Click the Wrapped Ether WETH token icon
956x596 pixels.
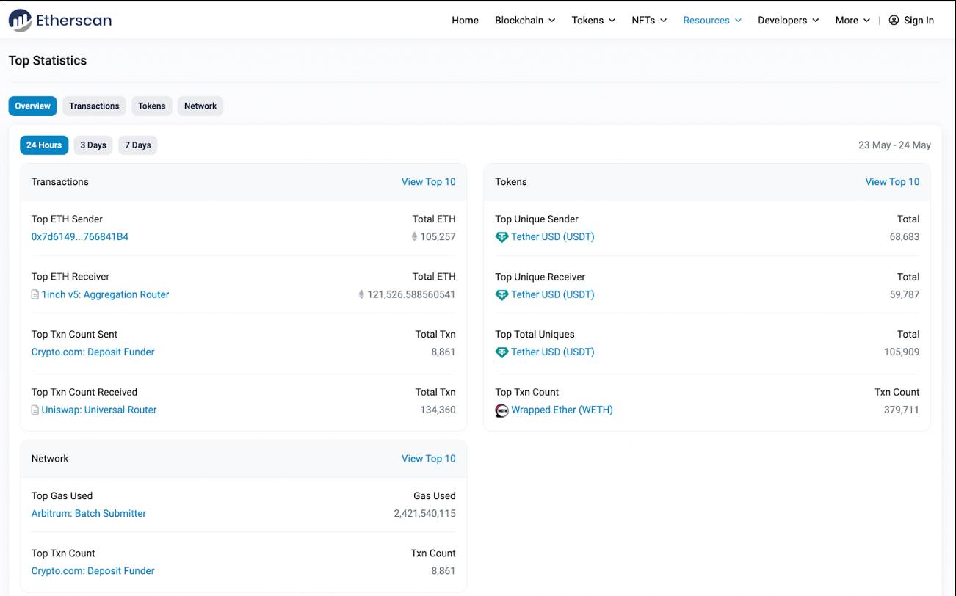coord(501,410)
